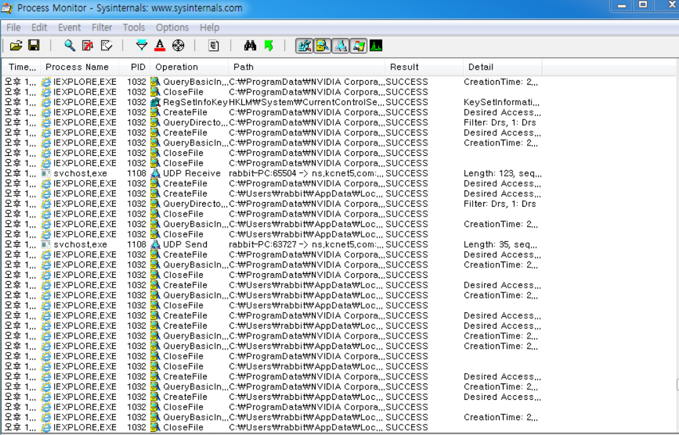Viewport: 679px width, 435px height.
Task: Open a saved log with the folder icon
Action: coord(16,46)
